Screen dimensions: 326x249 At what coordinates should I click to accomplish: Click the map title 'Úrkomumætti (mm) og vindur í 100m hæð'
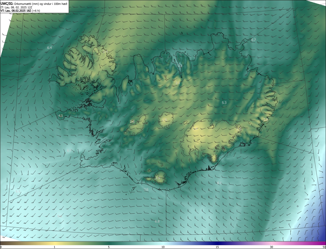[41, 4]
